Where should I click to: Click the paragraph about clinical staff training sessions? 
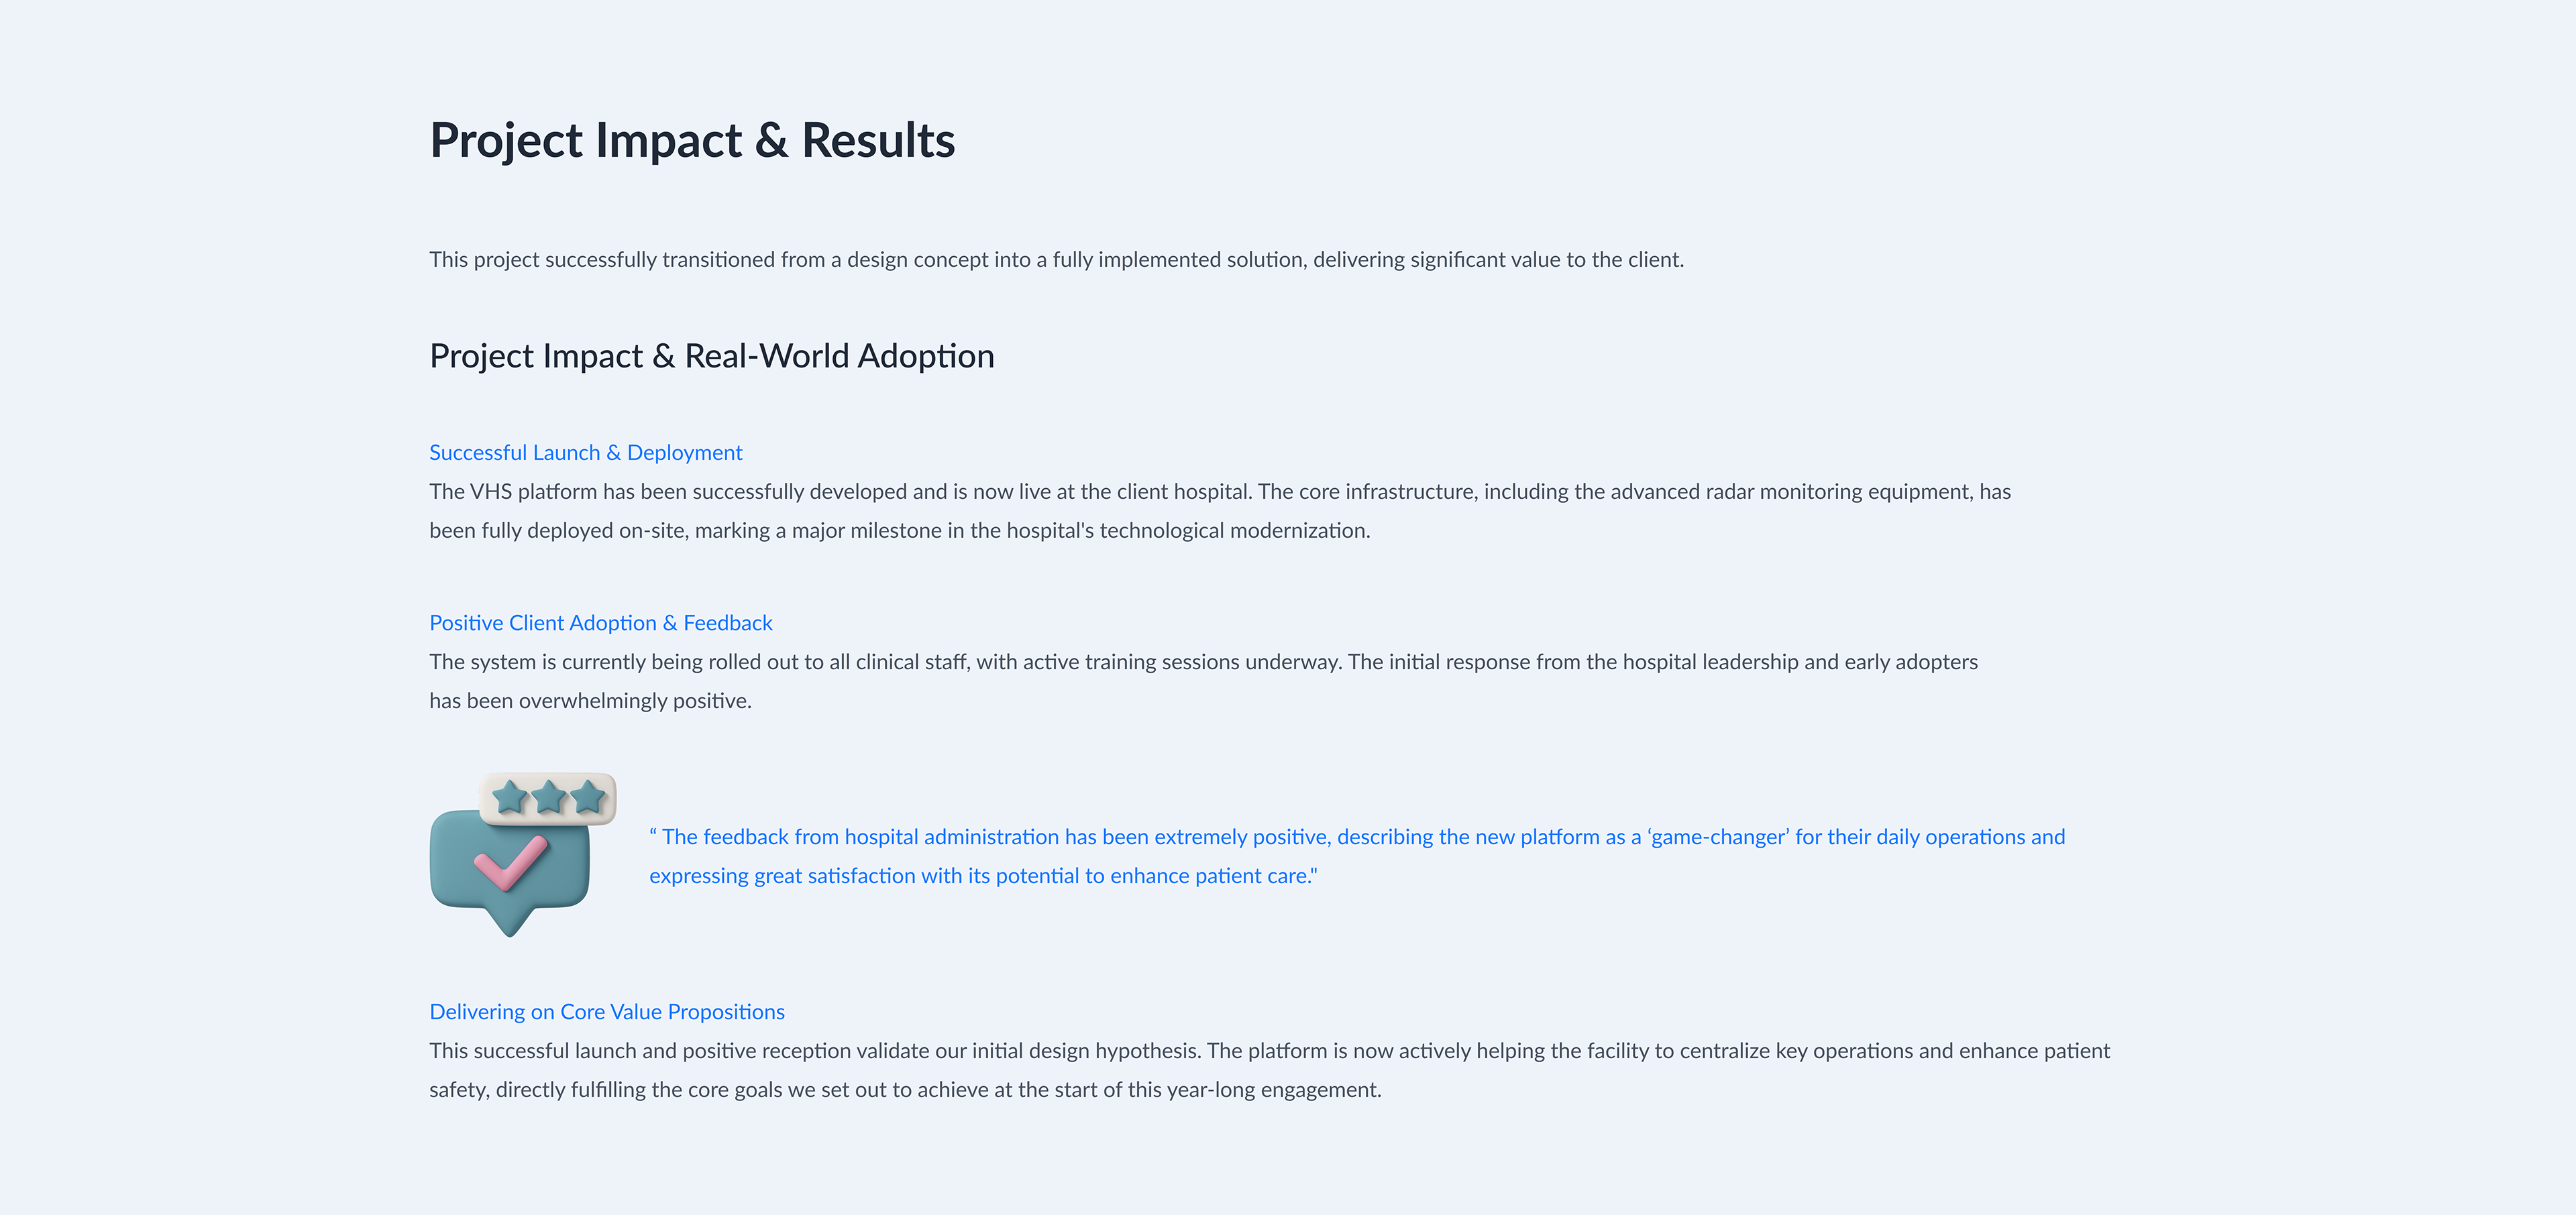(x=1203, y=662)
